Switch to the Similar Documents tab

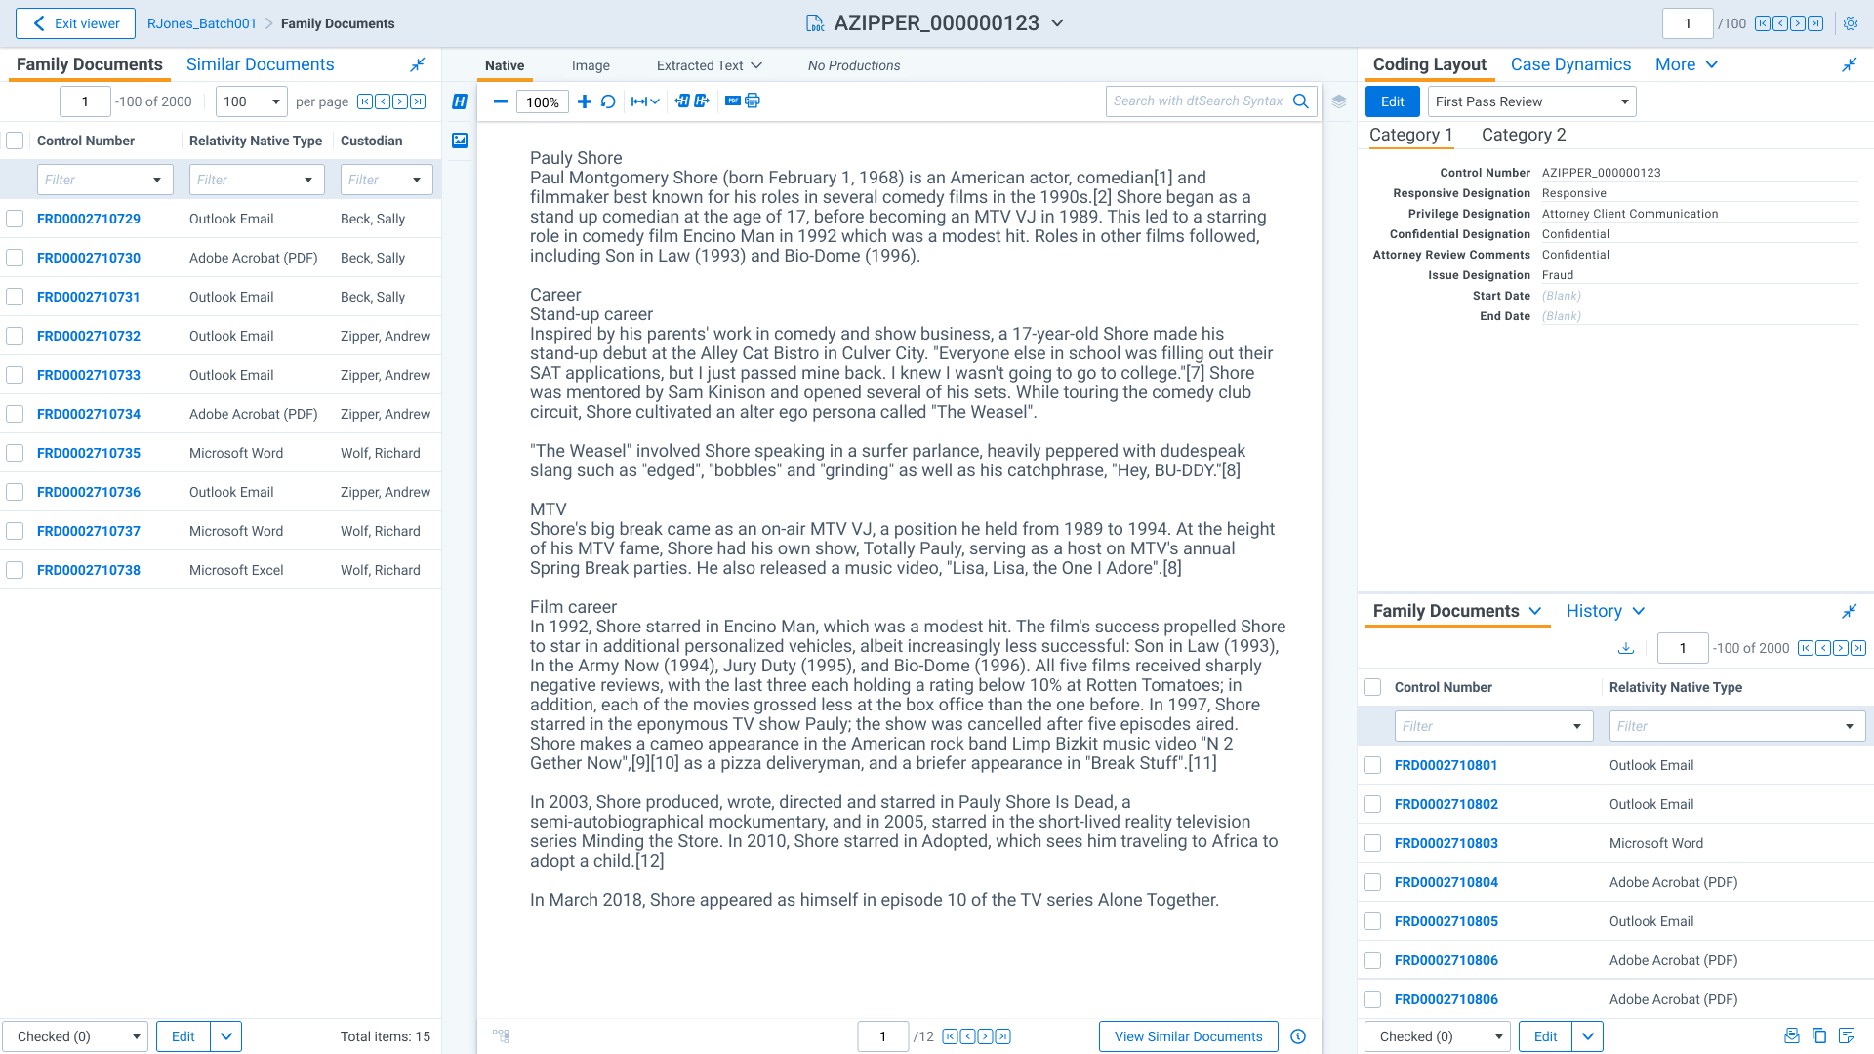point(260,64)
